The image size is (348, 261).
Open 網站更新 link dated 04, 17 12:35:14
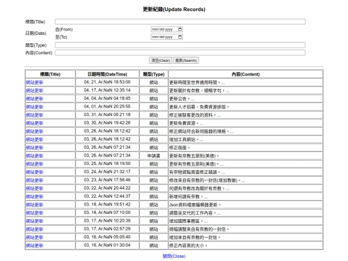[x=34, y=91]
